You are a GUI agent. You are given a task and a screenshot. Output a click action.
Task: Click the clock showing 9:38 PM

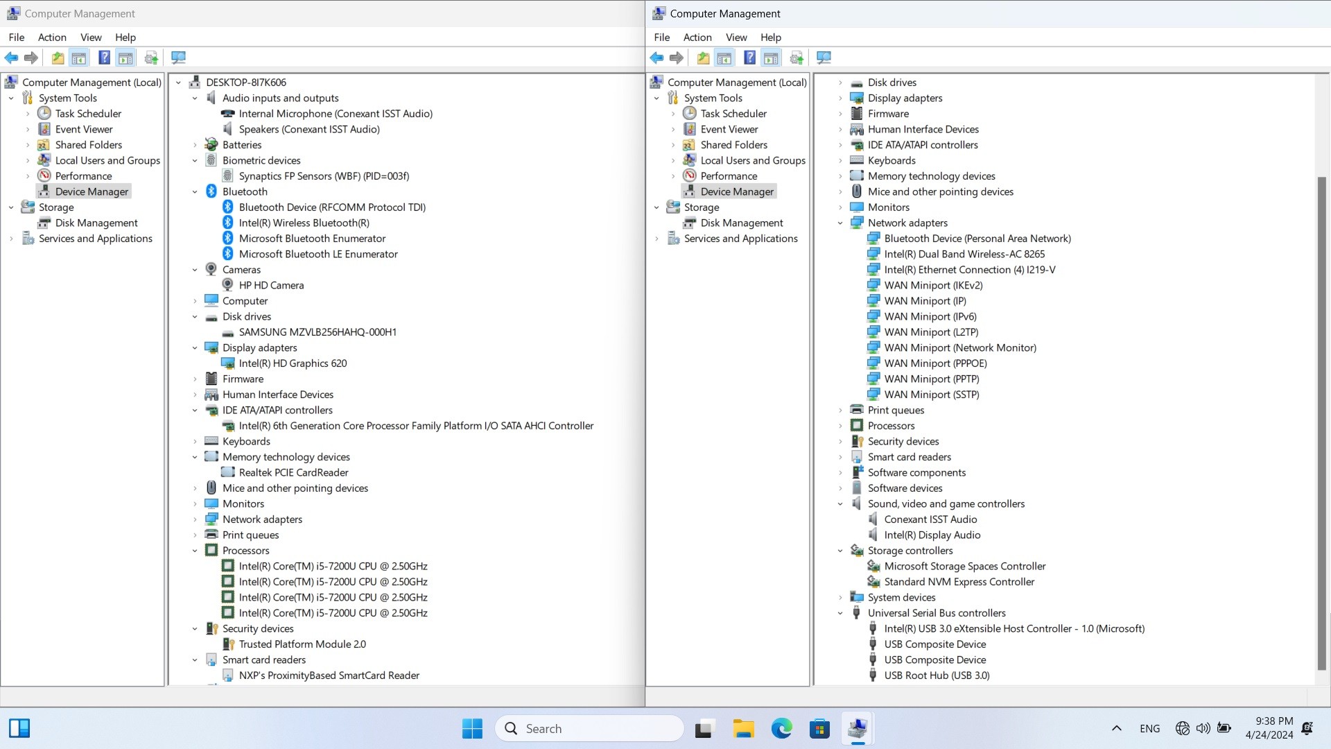(x=1274, y=721)
